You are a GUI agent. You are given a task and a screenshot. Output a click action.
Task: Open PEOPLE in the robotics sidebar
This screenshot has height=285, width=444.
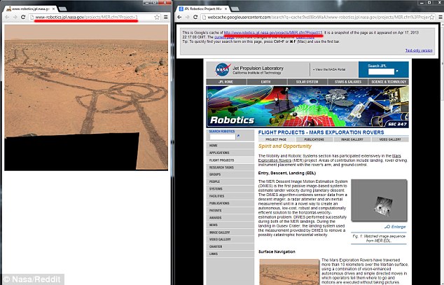[x=230, y=181]
